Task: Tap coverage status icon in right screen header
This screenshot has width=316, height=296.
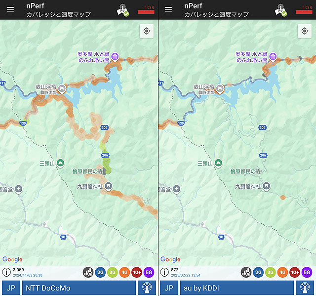Action: [x=281, y=10]
